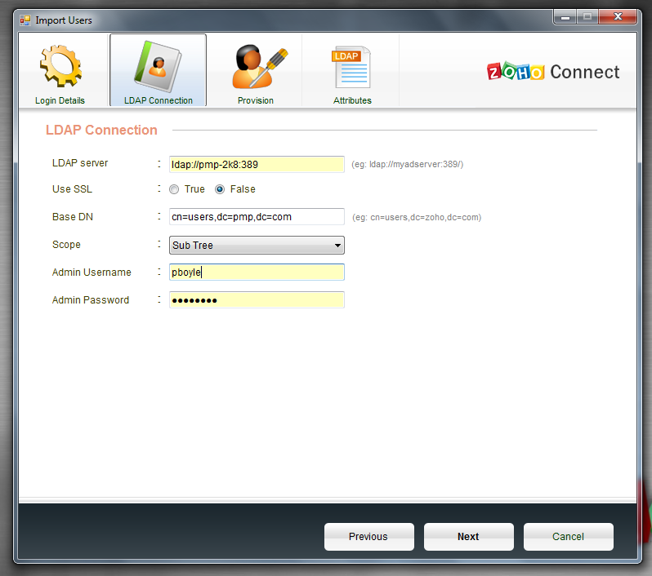Click the 'Base DN' label
The width and height of the screenshot is (652, 576).
coord(73,217)
